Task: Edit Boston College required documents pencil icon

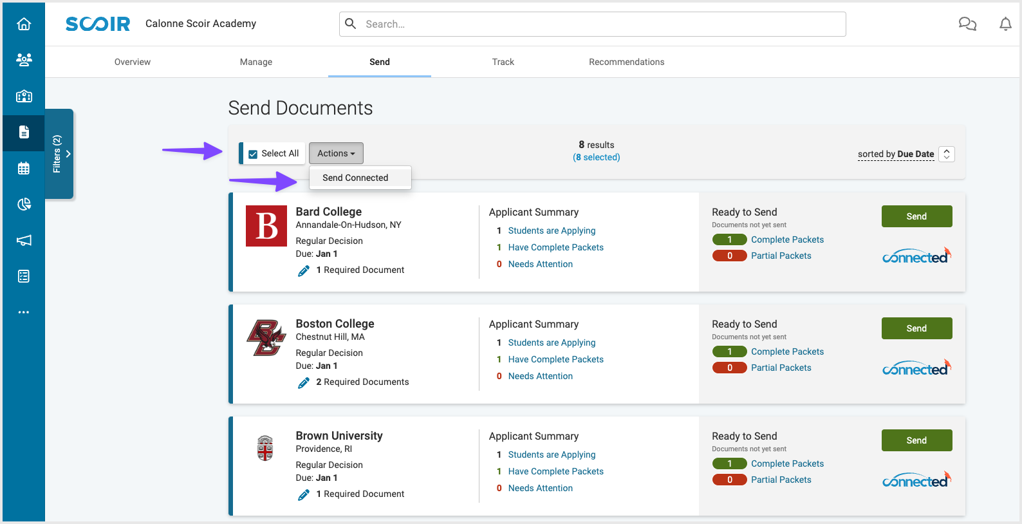Action: click(304, 383)
